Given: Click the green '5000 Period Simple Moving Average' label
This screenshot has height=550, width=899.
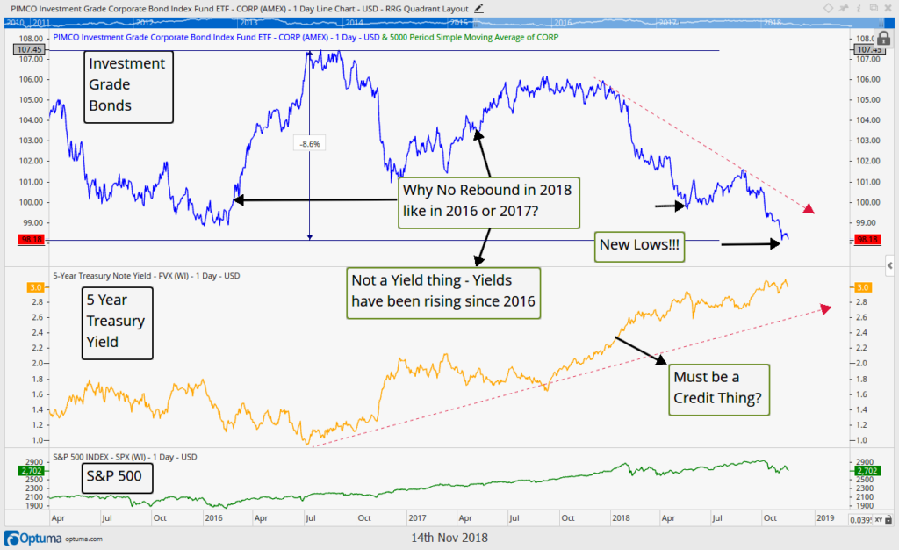Looking at the screenshot, I should pyautogui.click(x=474, y=37).
